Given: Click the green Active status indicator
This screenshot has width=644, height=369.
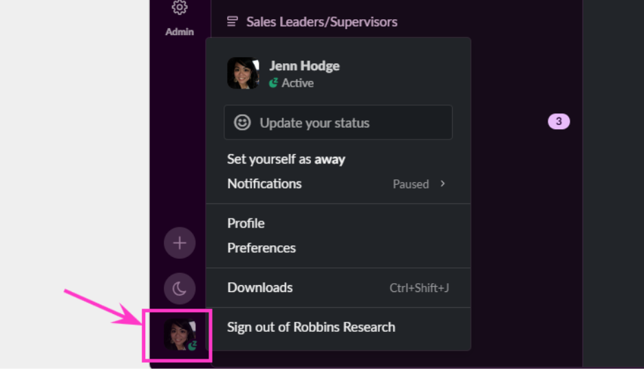Looking at the screenshot, I should (x=274, y=83).
